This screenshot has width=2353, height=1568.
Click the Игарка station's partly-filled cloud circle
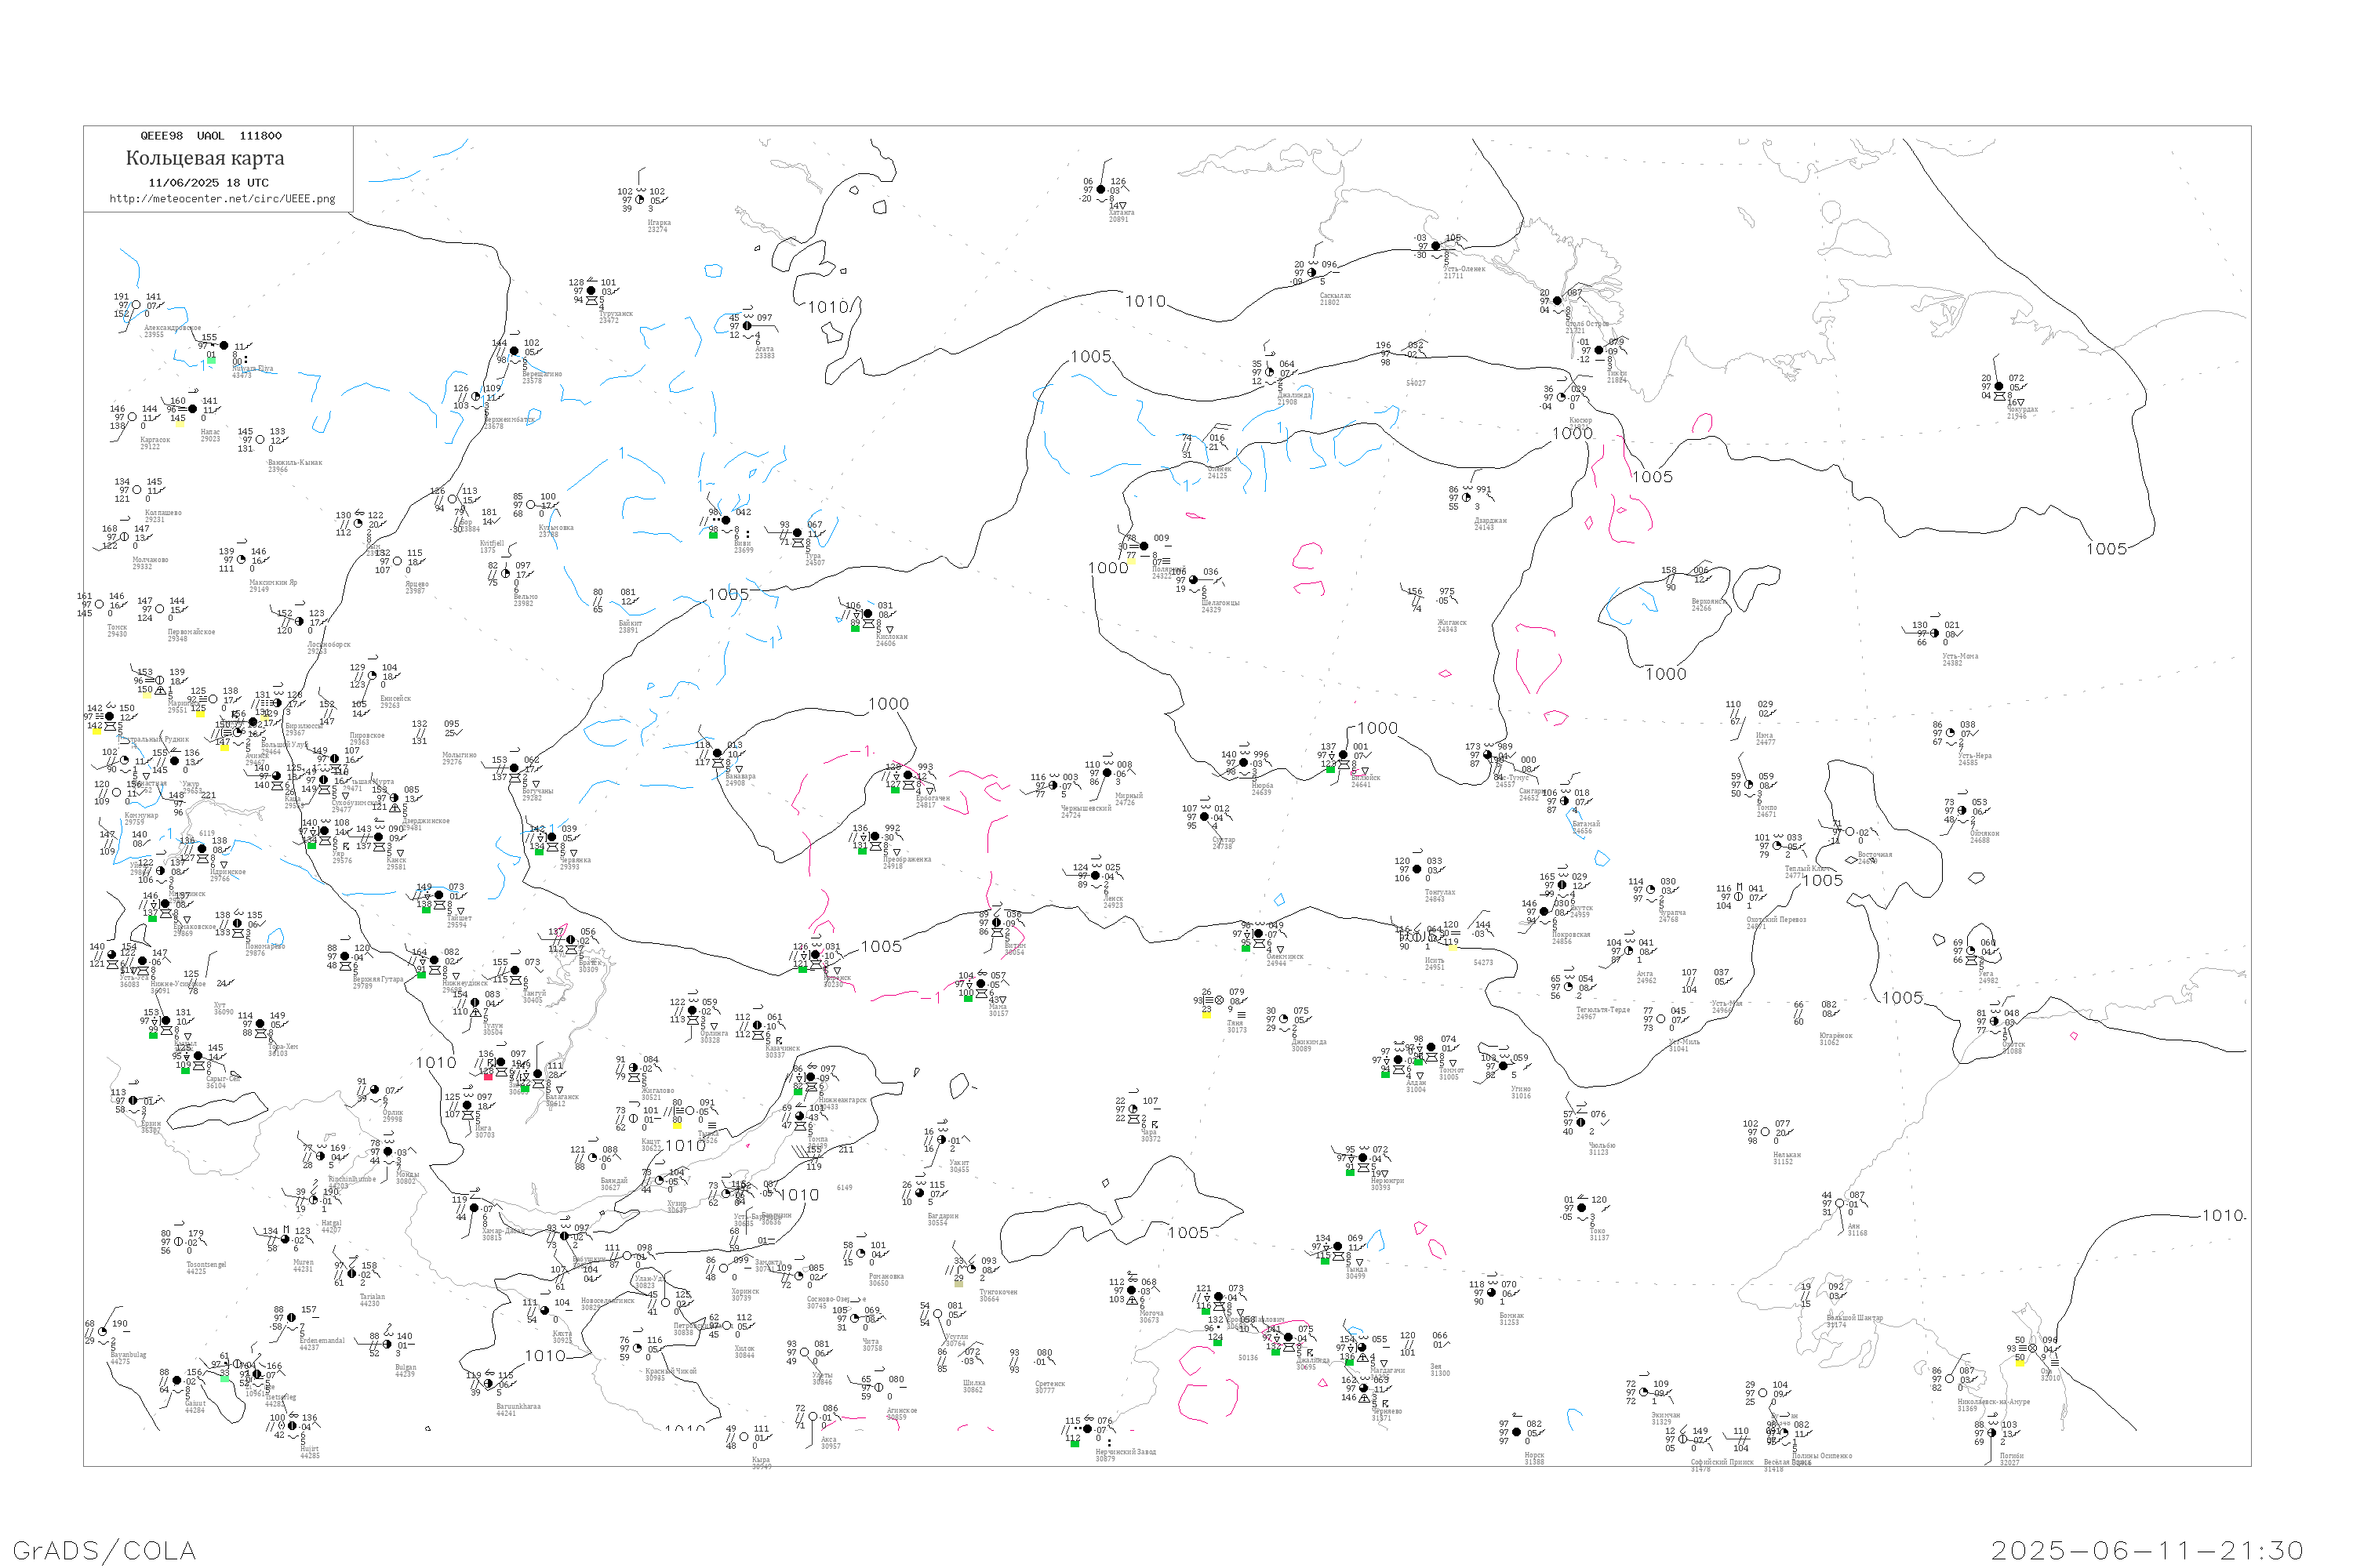tap(640, 200)
